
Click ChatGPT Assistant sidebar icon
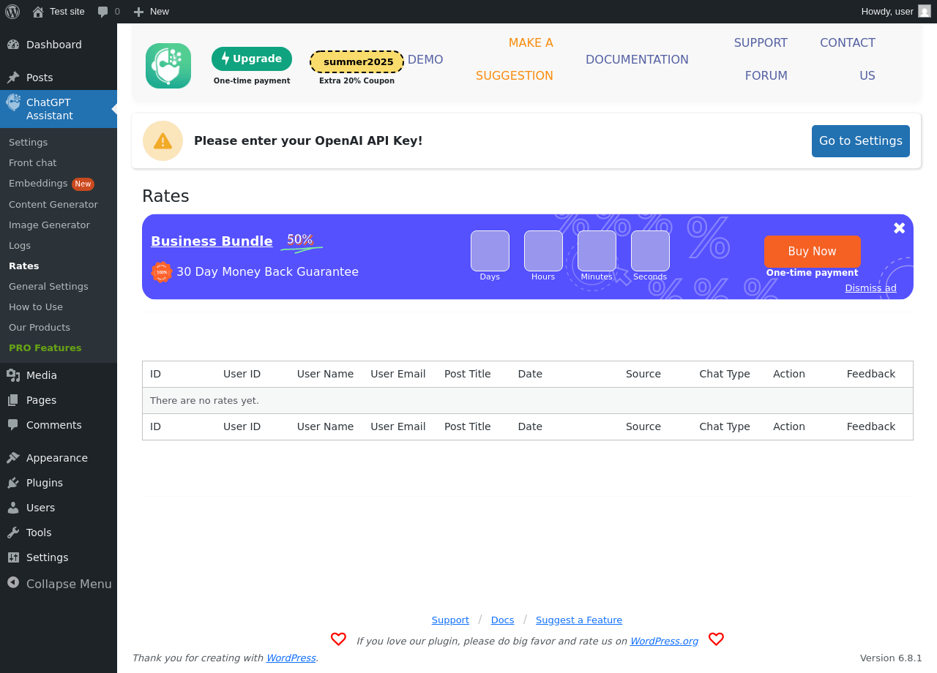13,102
